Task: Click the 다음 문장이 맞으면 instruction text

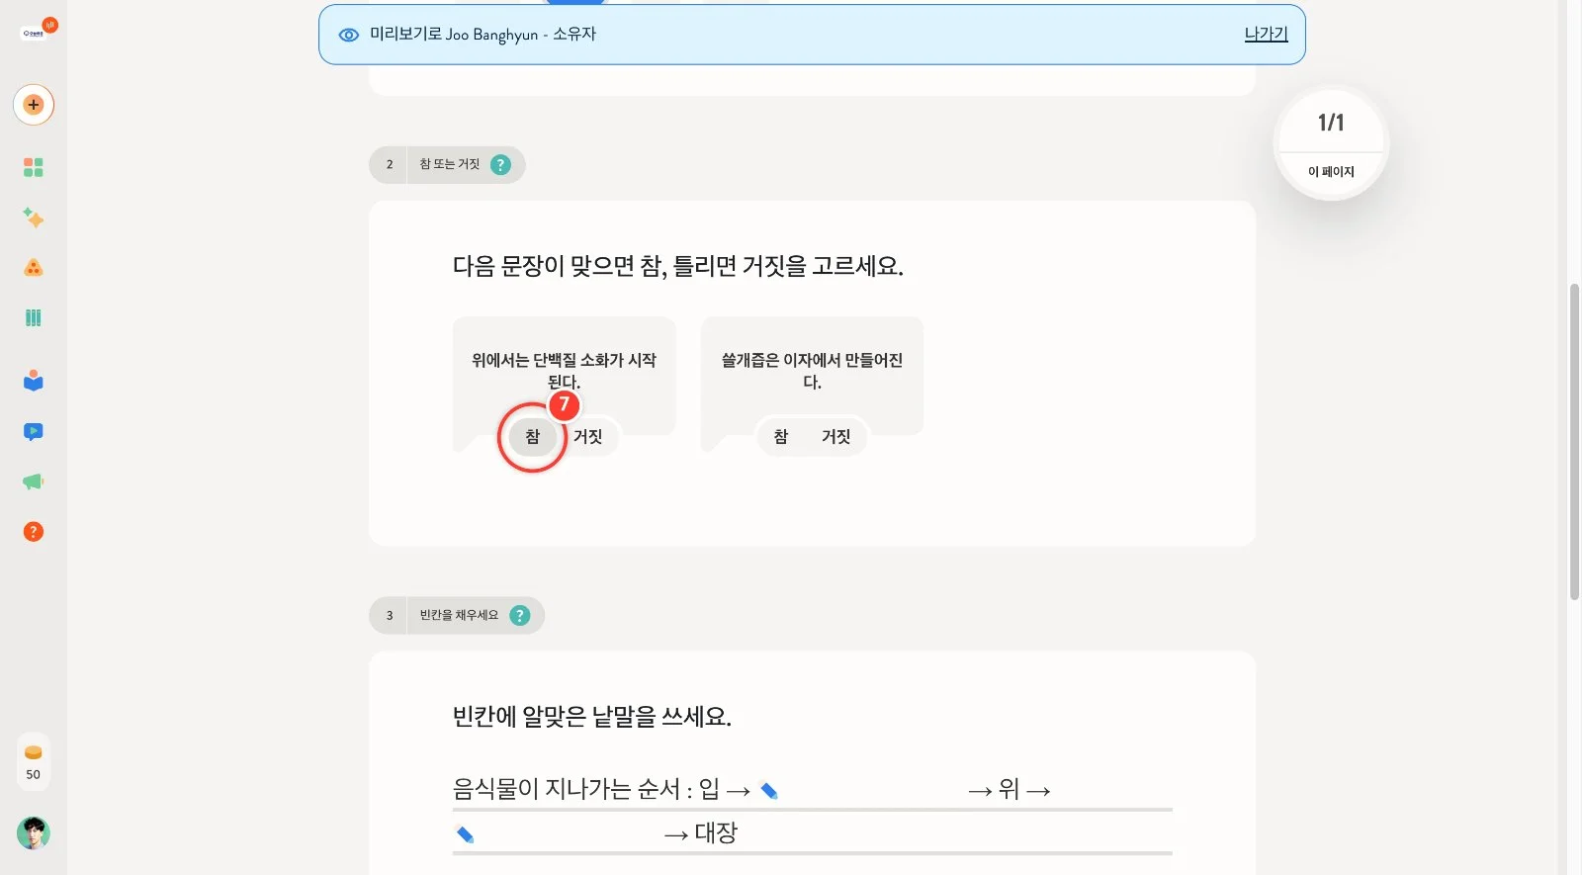Action: click(677, 266)
